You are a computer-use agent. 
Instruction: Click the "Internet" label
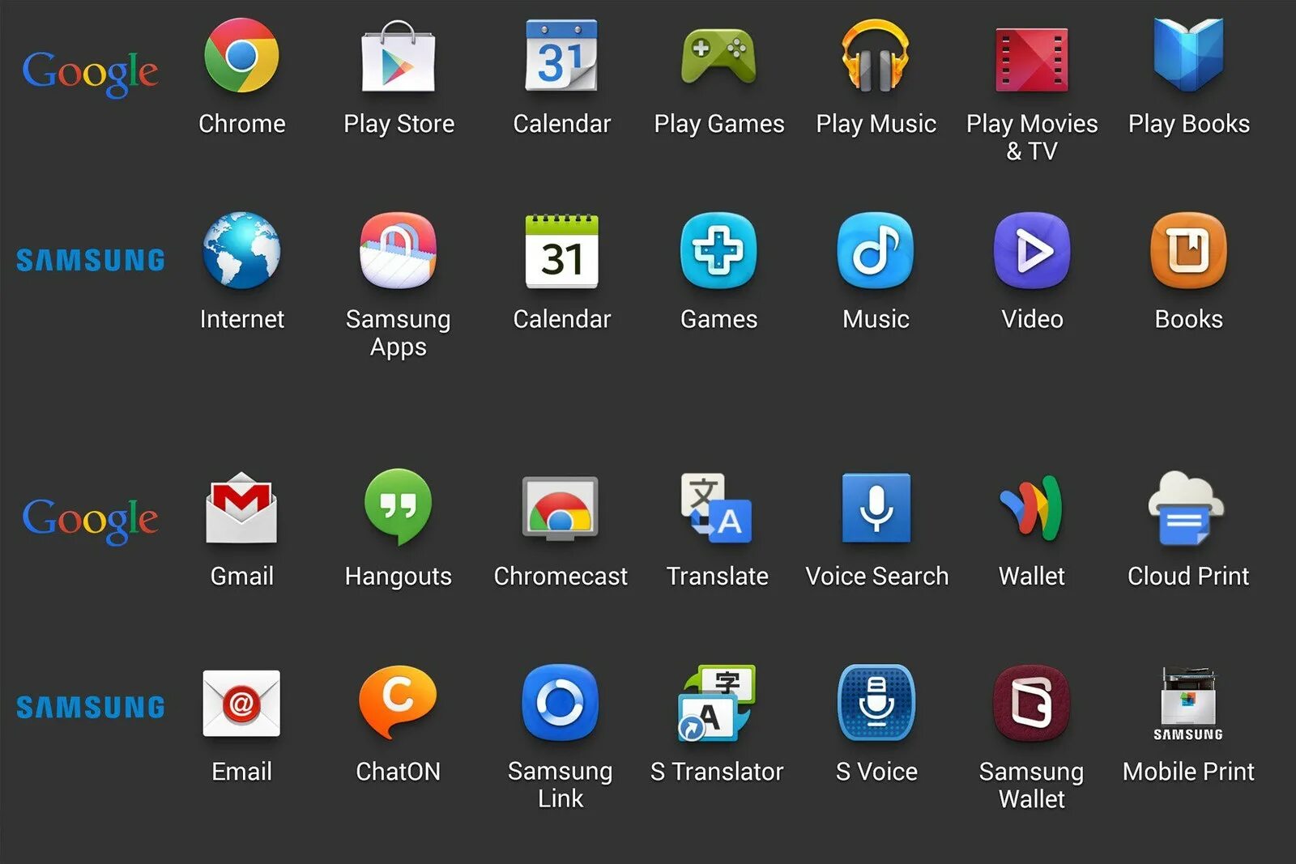(x=241, y=319)
